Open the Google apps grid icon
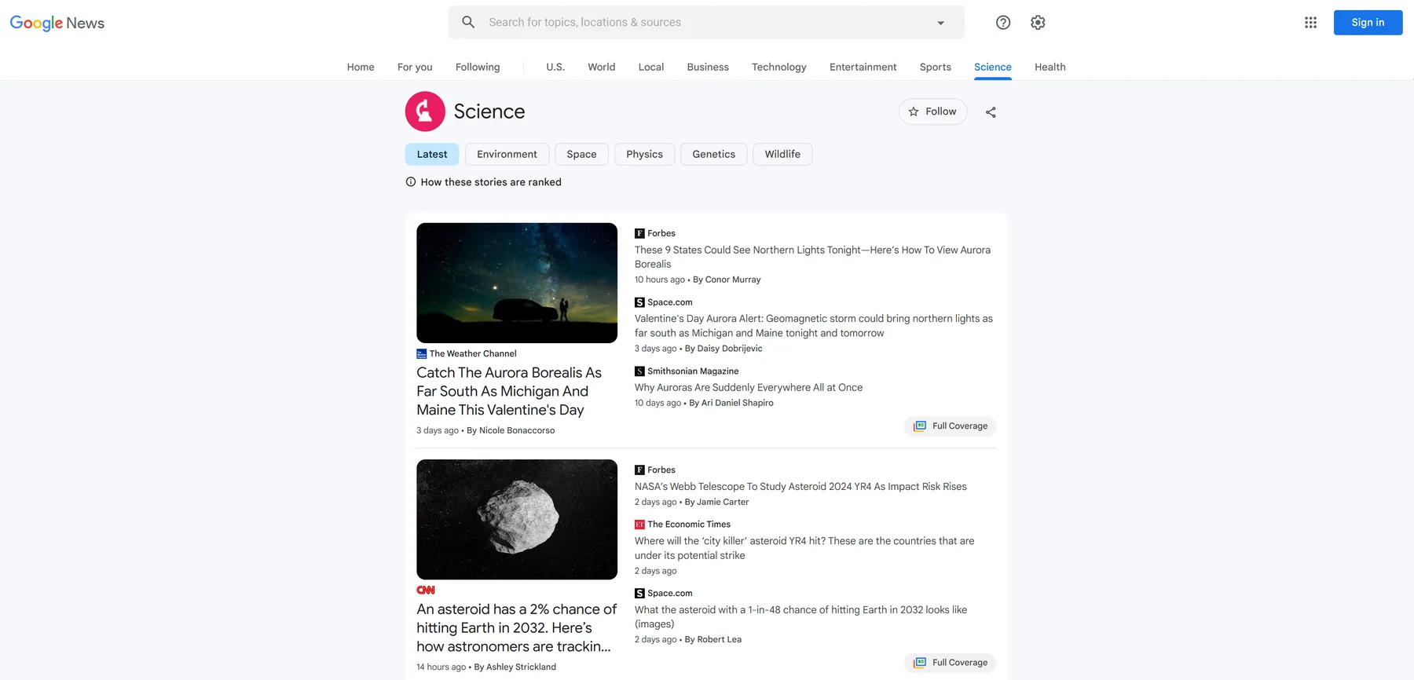This screenshot has width=1414, height=680. point(1310,23)
